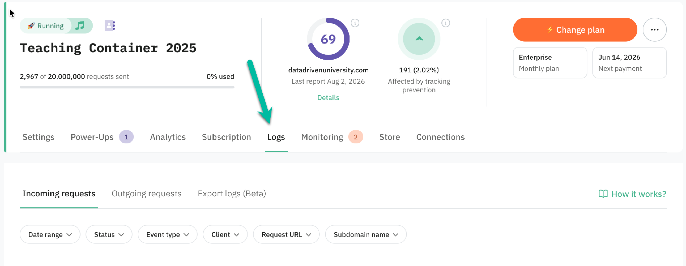Click the info icon next to score 69
The height and width of the screenshot is (266, 686).
coord(355,23)
